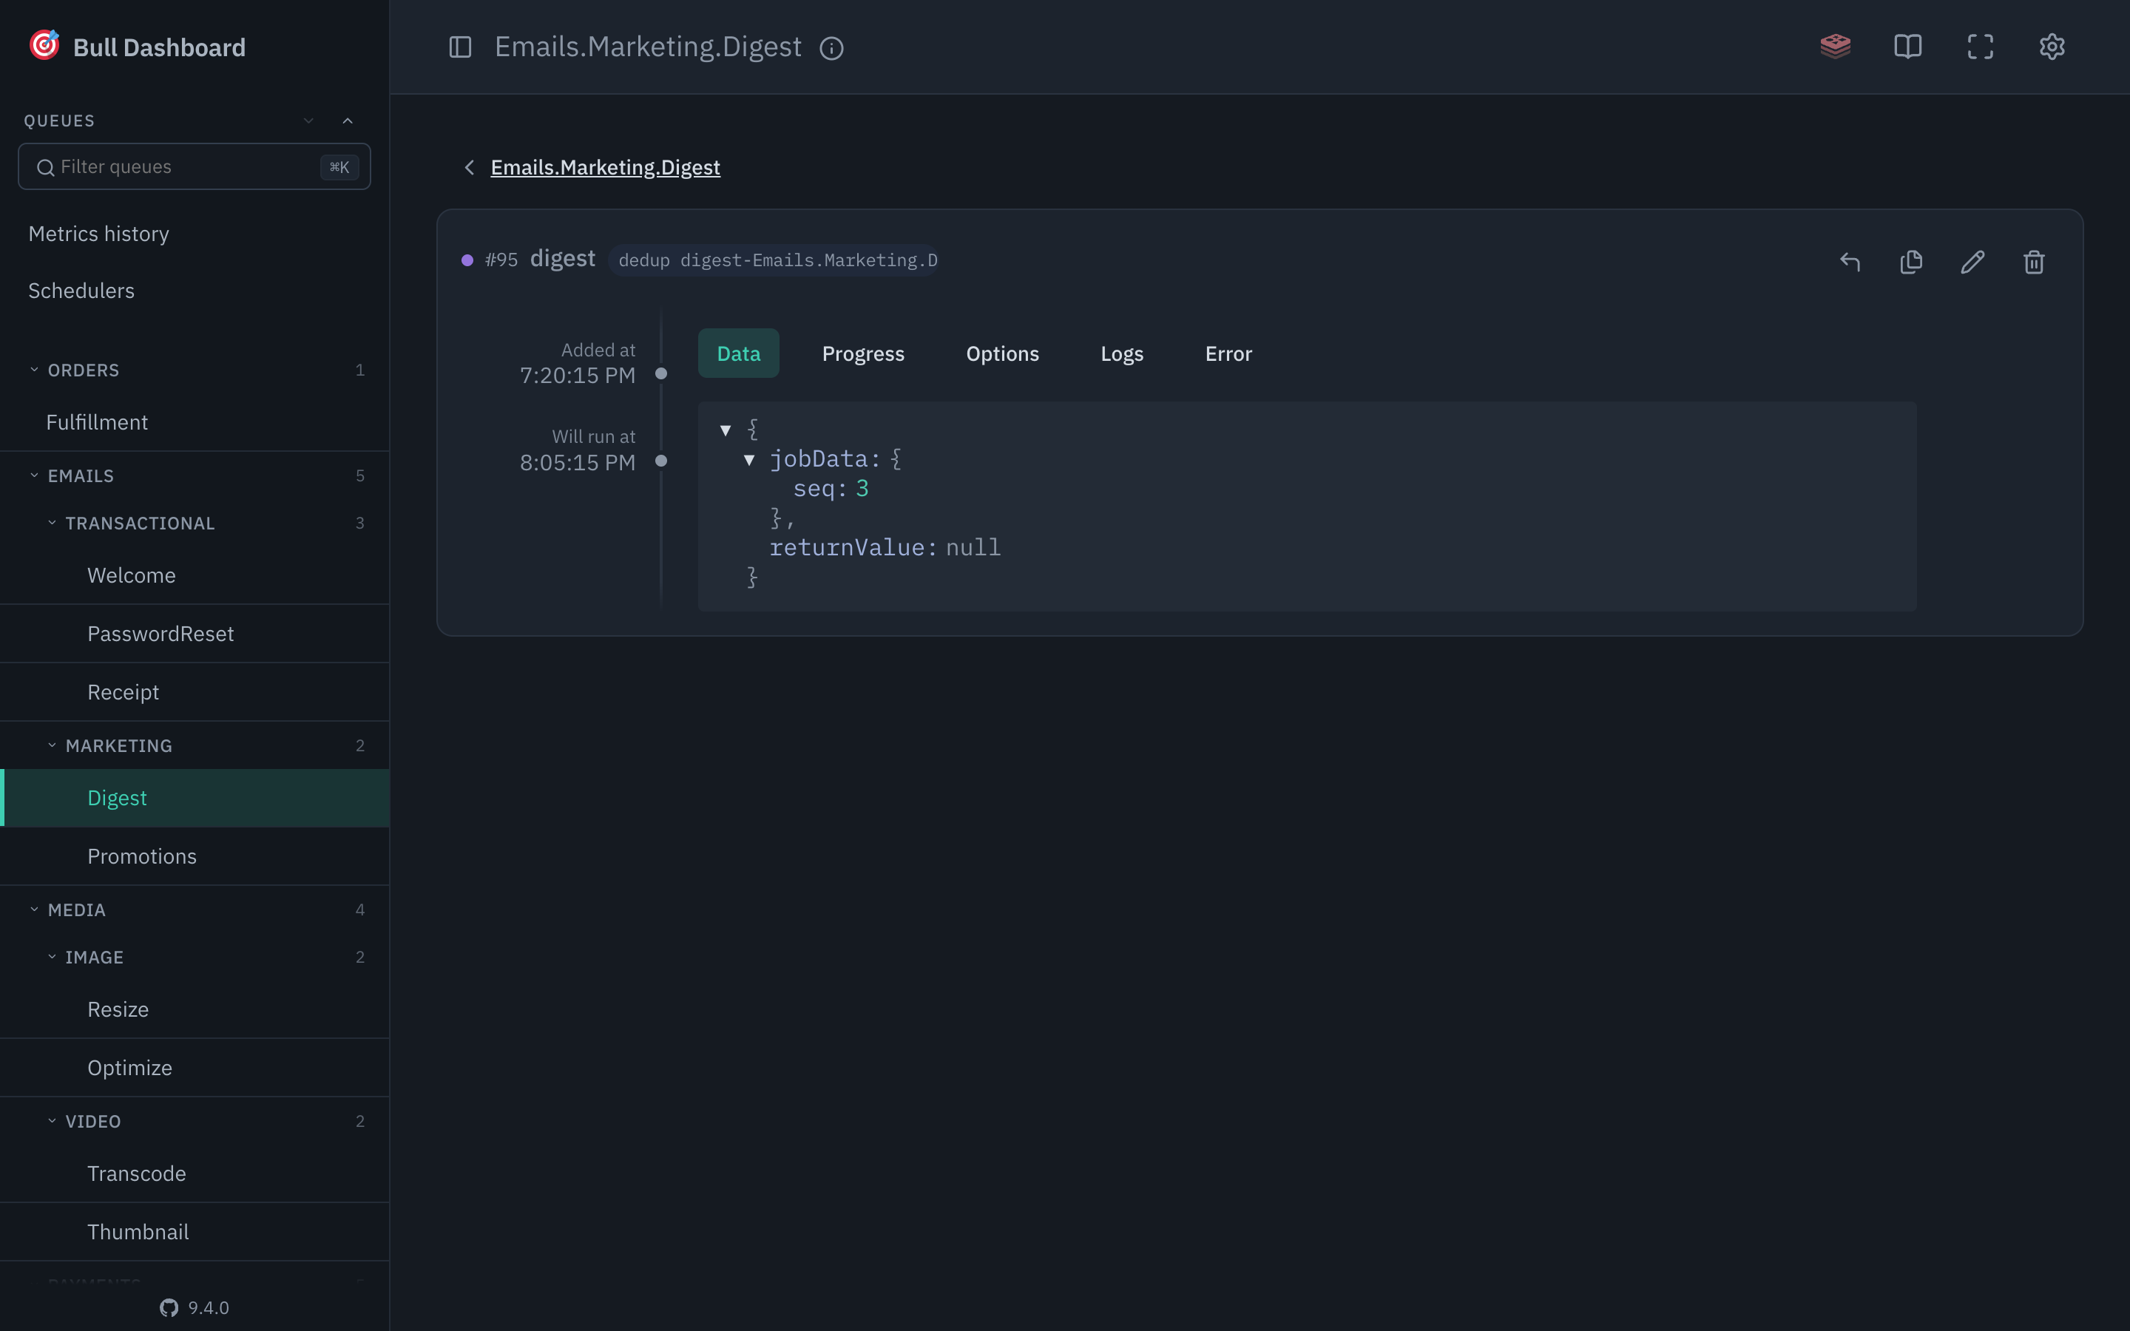Image resolution: width=2130 pixels, height=1331 pixels.
Task: Click the Emails.Marketing.Digest breadcrumb link
Action: click(x=605, y=167)
